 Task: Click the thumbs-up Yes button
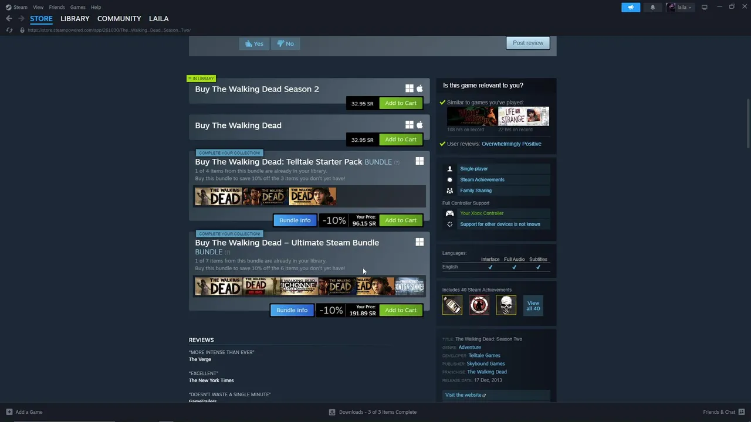tap(254, 43)
